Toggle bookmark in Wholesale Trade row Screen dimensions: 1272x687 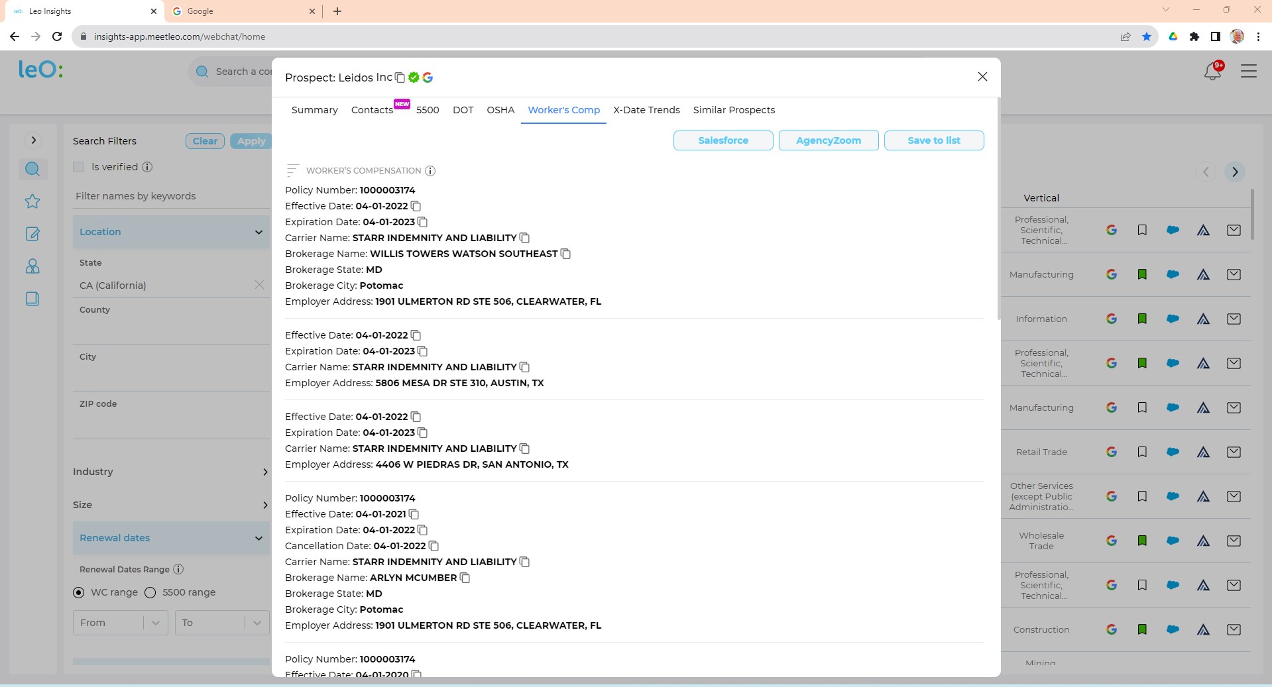(1142, 541)
